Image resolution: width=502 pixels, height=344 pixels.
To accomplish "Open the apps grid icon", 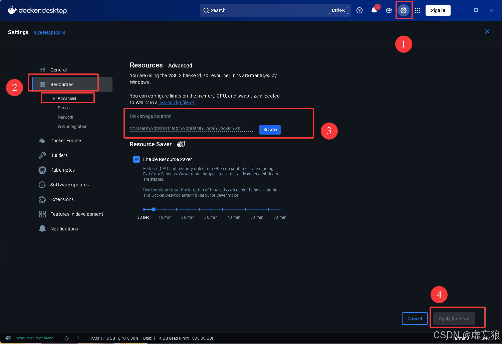I will [x=418, y=10].
